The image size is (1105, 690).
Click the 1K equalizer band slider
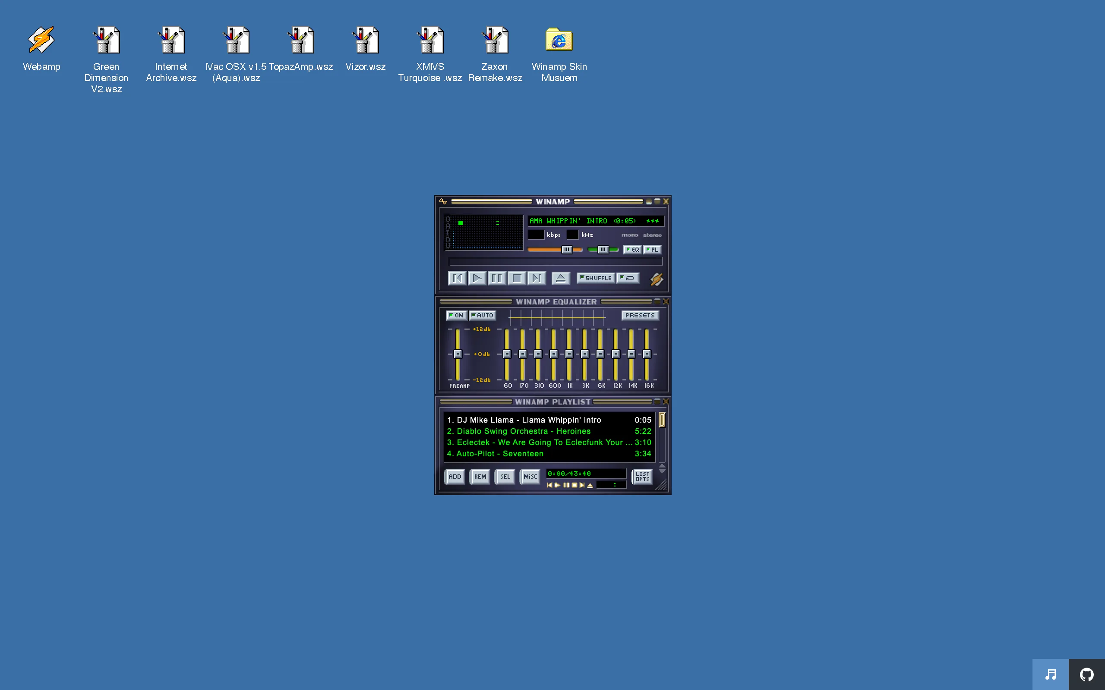click(569, 354)
